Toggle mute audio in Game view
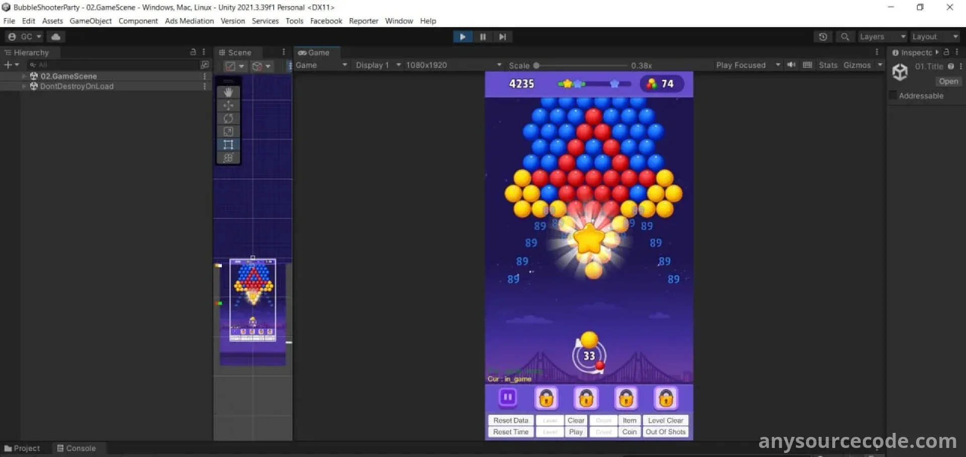 click(x=791, y=65)
